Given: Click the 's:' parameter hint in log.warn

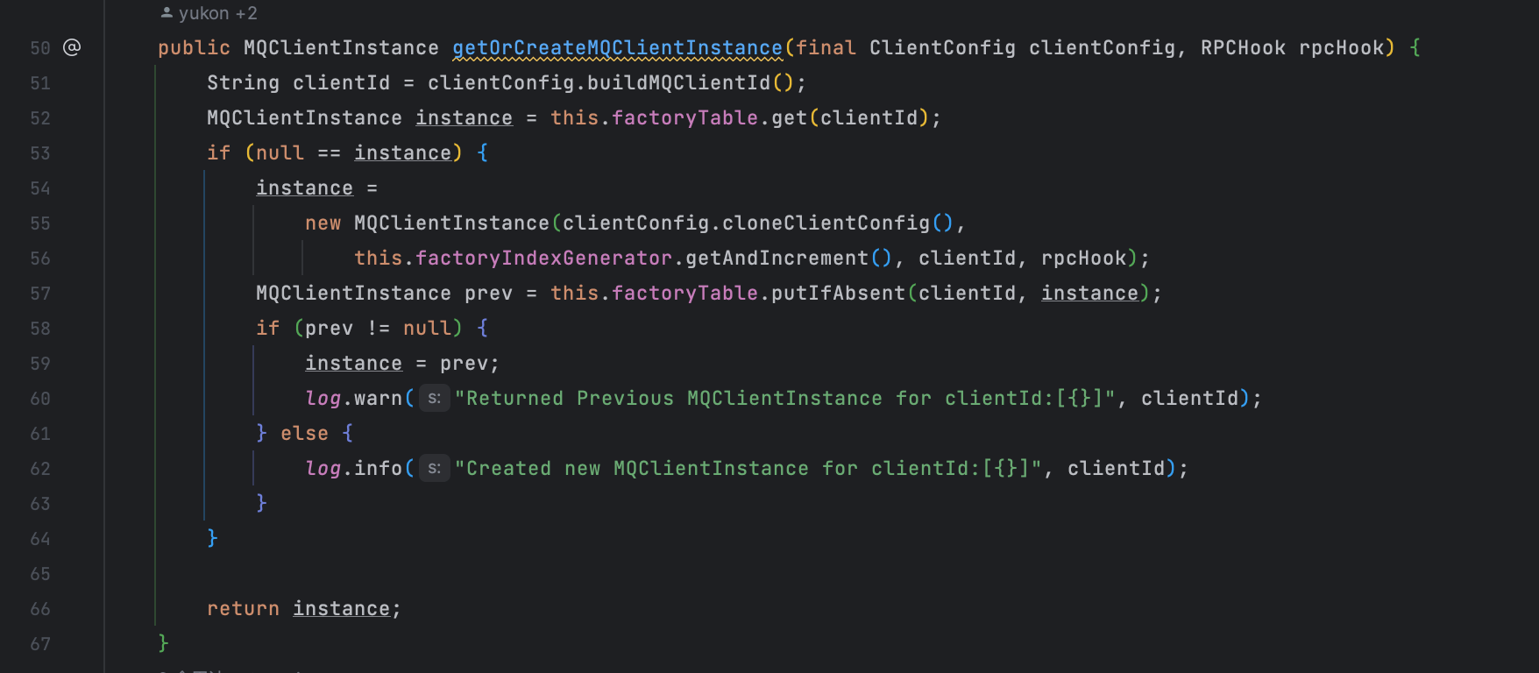Looking at the screenshot, I should click(x=434, y=398).
